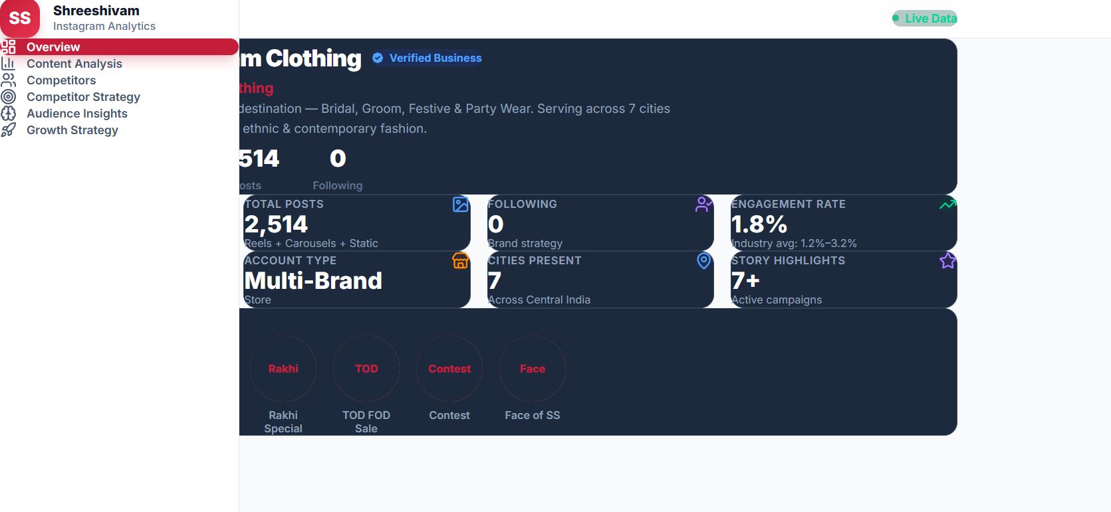The image size is (1111, 512).
Task: Click the Competitors people icon
Action: pyautogui.click(x=8, y=80)
